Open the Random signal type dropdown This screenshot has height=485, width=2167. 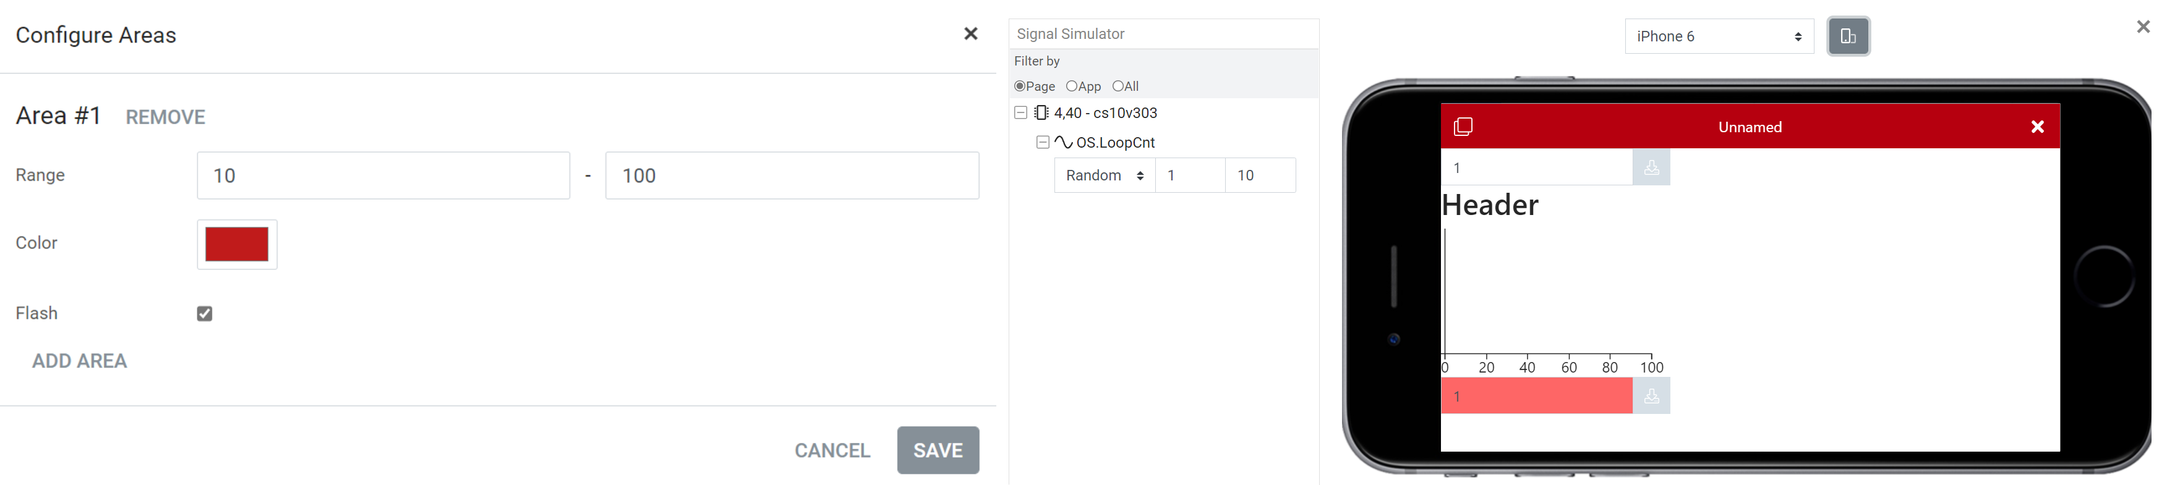click(1104, 175)
